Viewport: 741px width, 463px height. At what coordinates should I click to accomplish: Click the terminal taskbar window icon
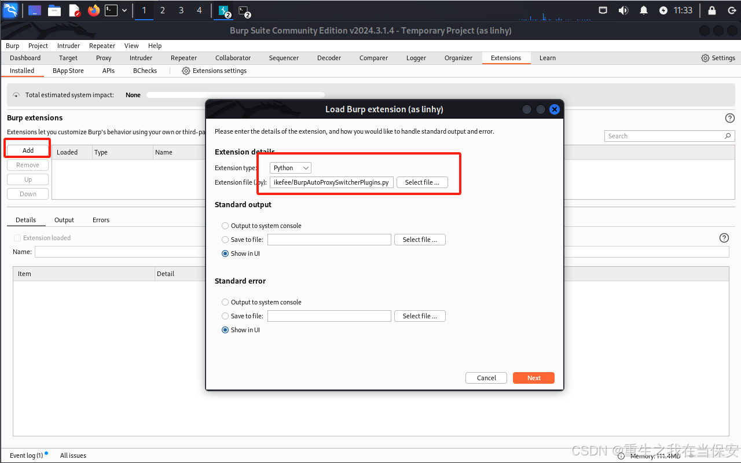244,10
